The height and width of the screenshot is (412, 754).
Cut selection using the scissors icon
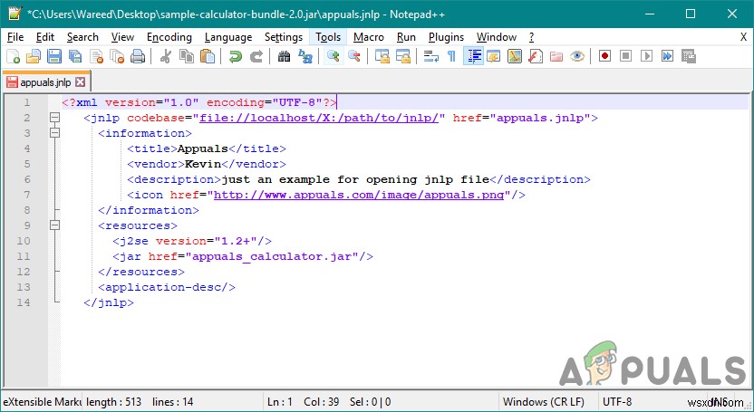pyautogui.click(x=166, y=57)
